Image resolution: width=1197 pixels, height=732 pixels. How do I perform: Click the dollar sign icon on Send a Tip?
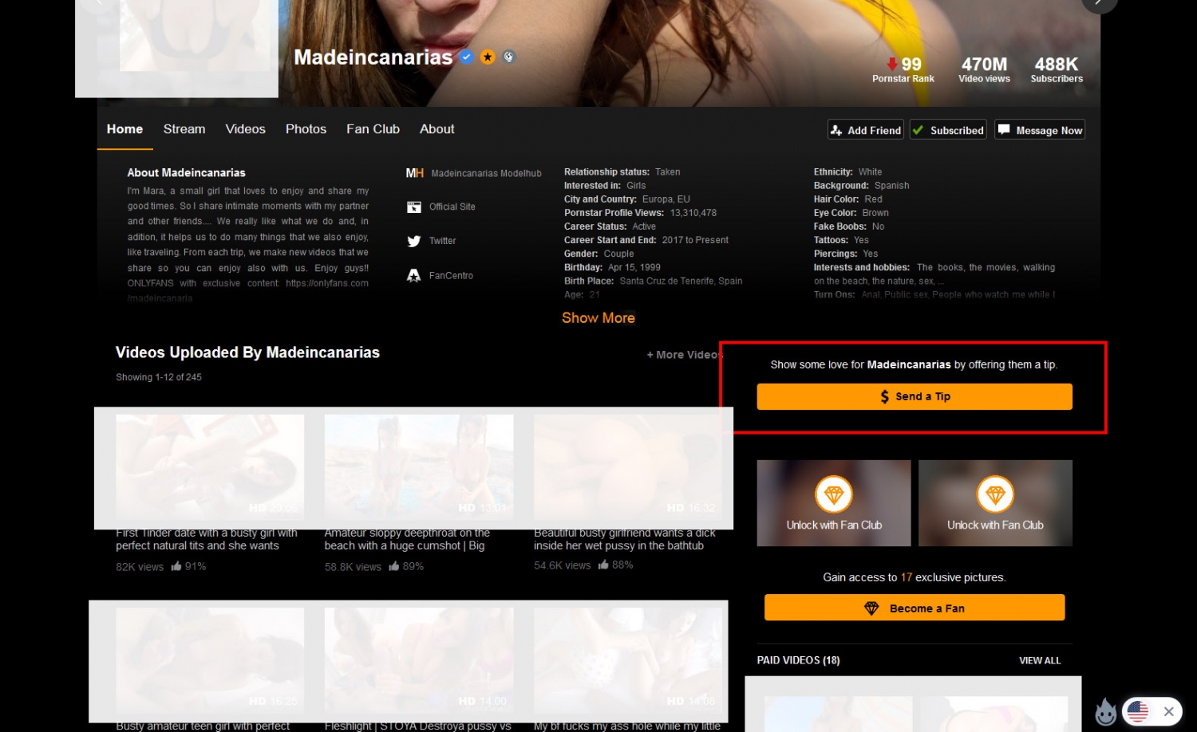click(884, 396)
